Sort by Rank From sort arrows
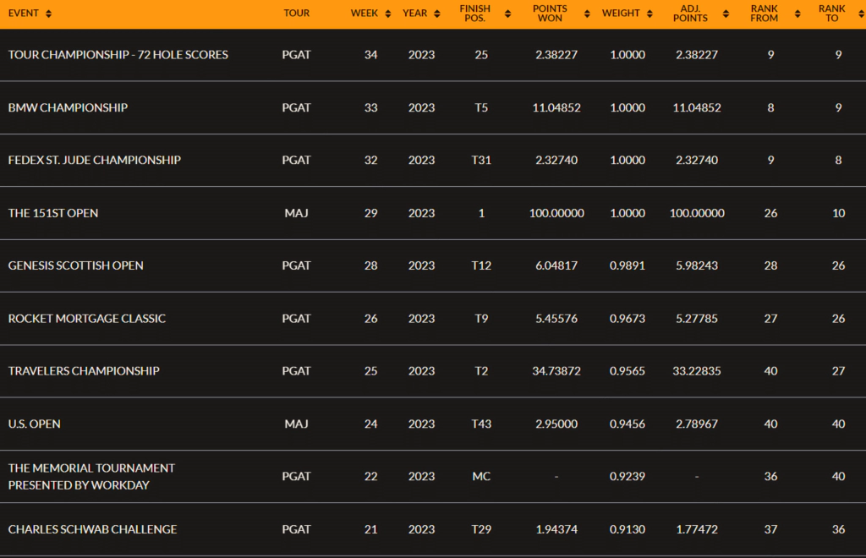Viewport: 866px width, 558px height. 797,14
